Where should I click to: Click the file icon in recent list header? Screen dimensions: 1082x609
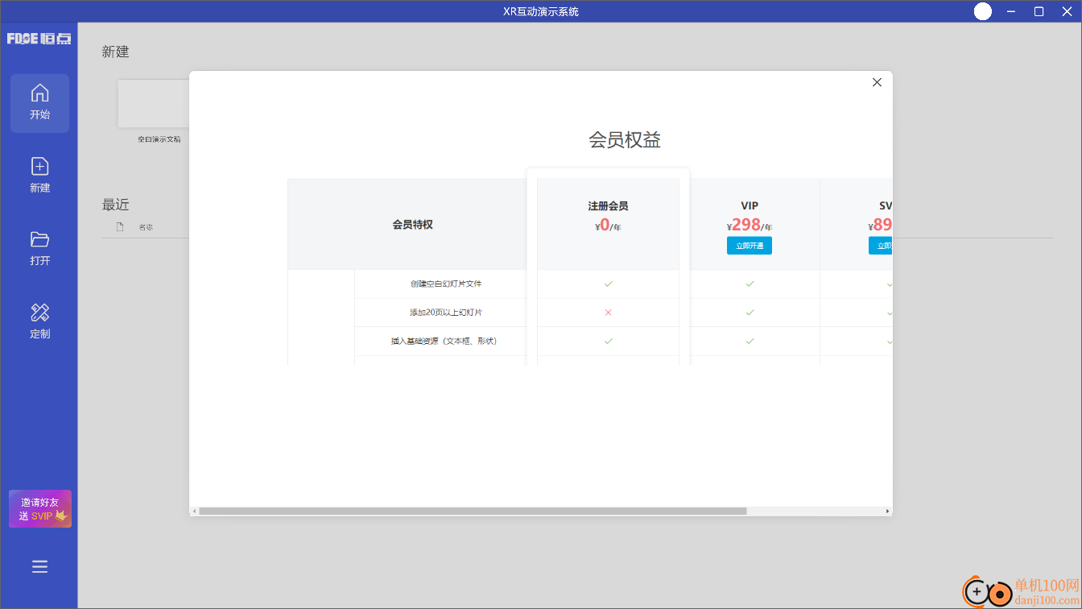pos(120,226)
